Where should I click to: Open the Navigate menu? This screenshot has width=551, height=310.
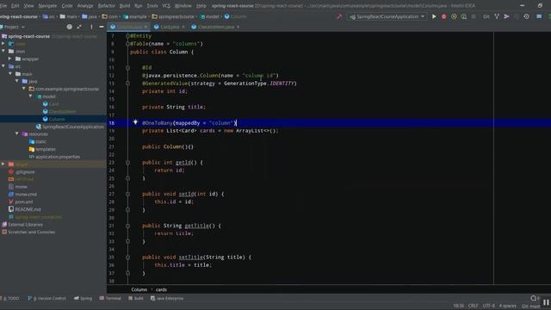(x=47, y=6)
